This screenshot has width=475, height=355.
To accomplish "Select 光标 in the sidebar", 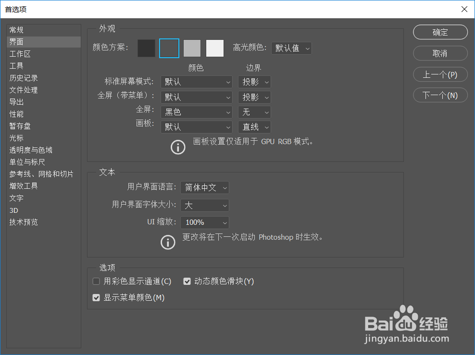I will (44, 138).
